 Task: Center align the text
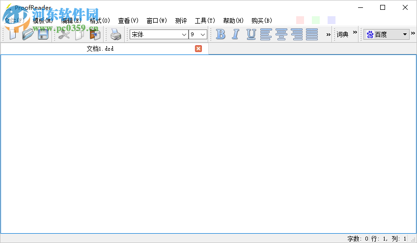click(281, 34)
